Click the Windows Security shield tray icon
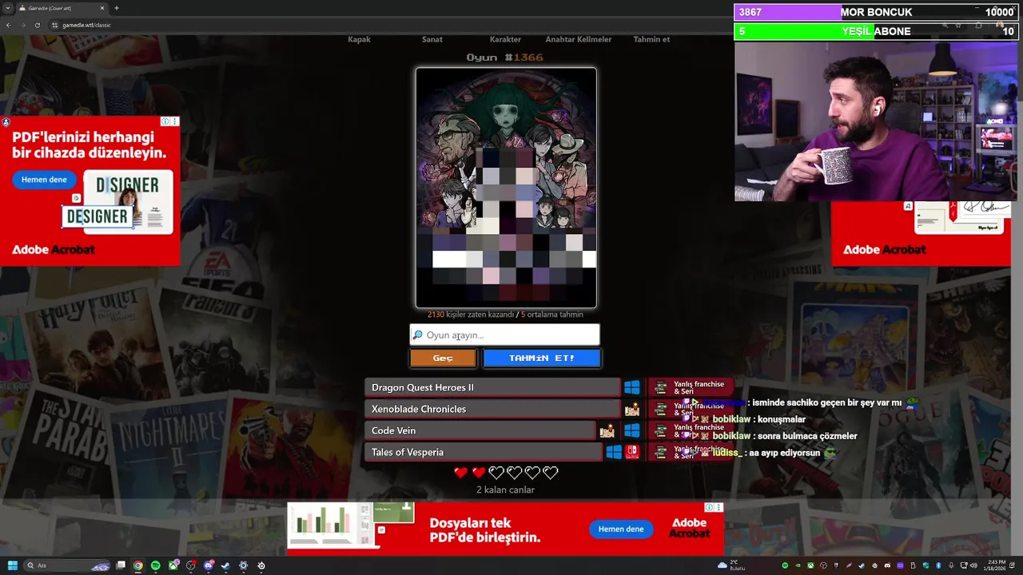The image size is (1023, 575). [925, 565]
